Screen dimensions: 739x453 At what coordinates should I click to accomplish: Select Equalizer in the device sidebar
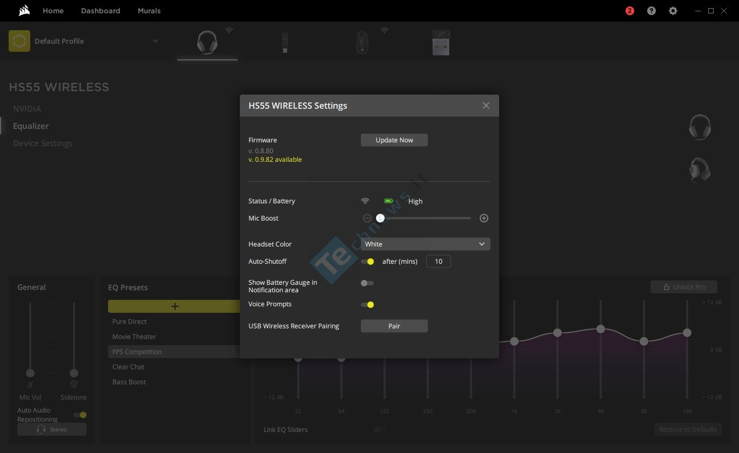(31, 126)
